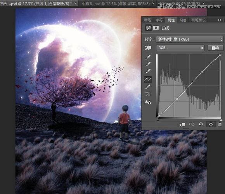
Task: Open the RGB channel dropdown
Action: click(x=180, y=48)
